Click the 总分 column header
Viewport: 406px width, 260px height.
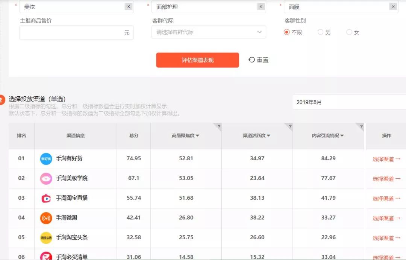coord(133,135)
